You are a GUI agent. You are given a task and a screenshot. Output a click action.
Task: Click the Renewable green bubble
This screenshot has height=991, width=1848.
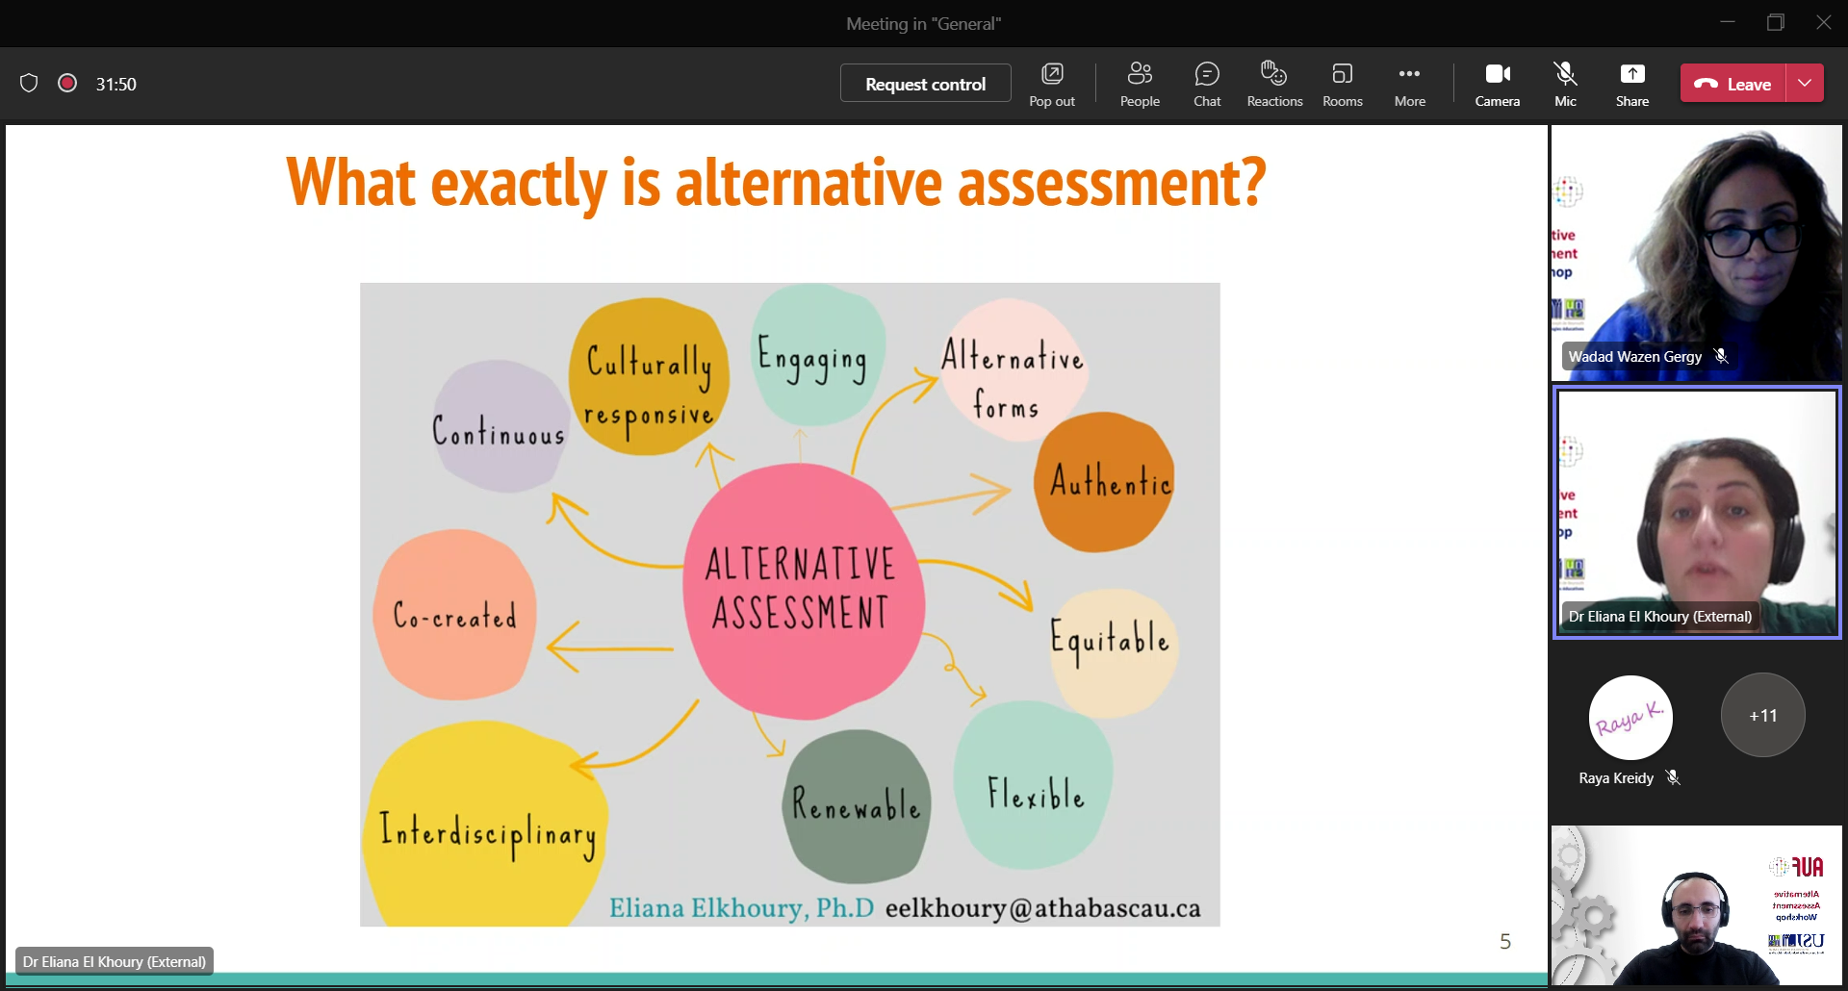tap(857, 804)
